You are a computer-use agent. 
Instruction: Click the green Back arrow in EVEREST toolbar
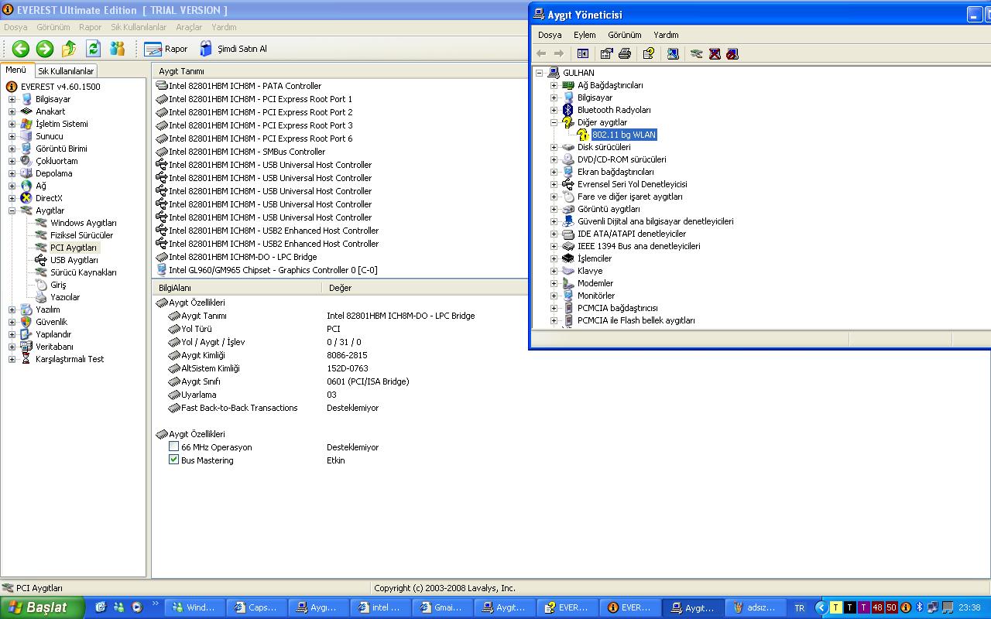tap(21, 49)
